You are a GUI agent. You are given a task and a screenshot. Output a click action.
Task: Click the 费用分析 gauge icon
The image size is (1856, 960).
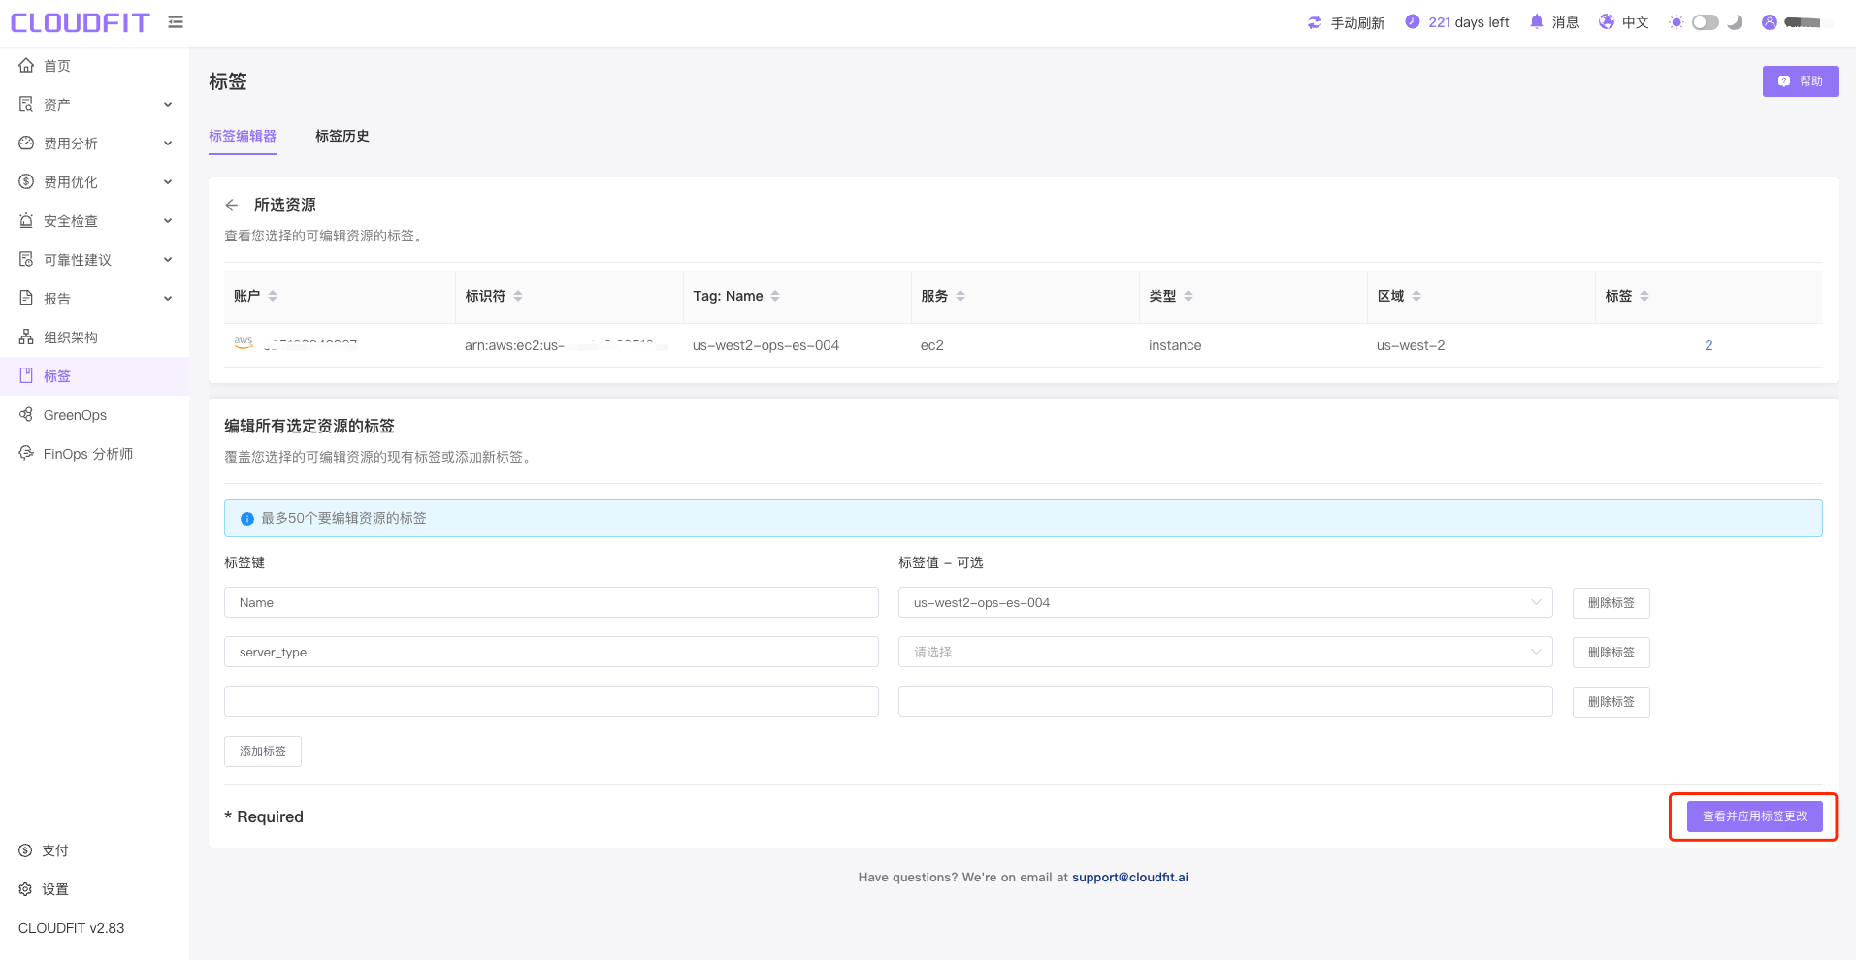pyautogui.click(x=26, y=143)
